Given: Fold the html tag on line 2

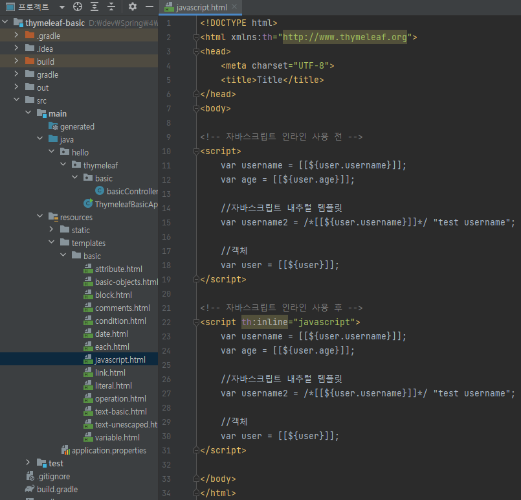Looking at the screenshot, I should tap(196, 37).
